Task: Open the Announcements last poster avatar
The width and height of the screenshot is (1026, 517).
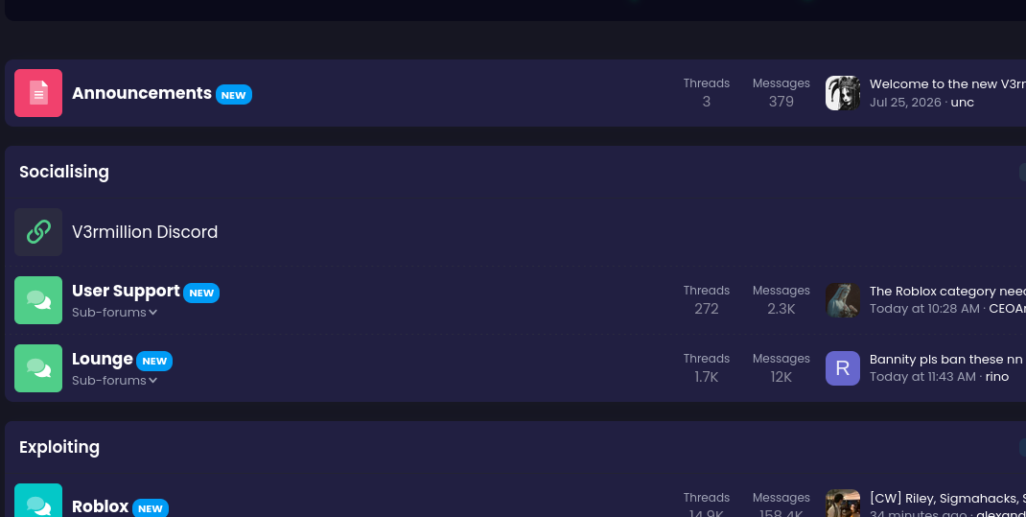Action: coord(843,93)
